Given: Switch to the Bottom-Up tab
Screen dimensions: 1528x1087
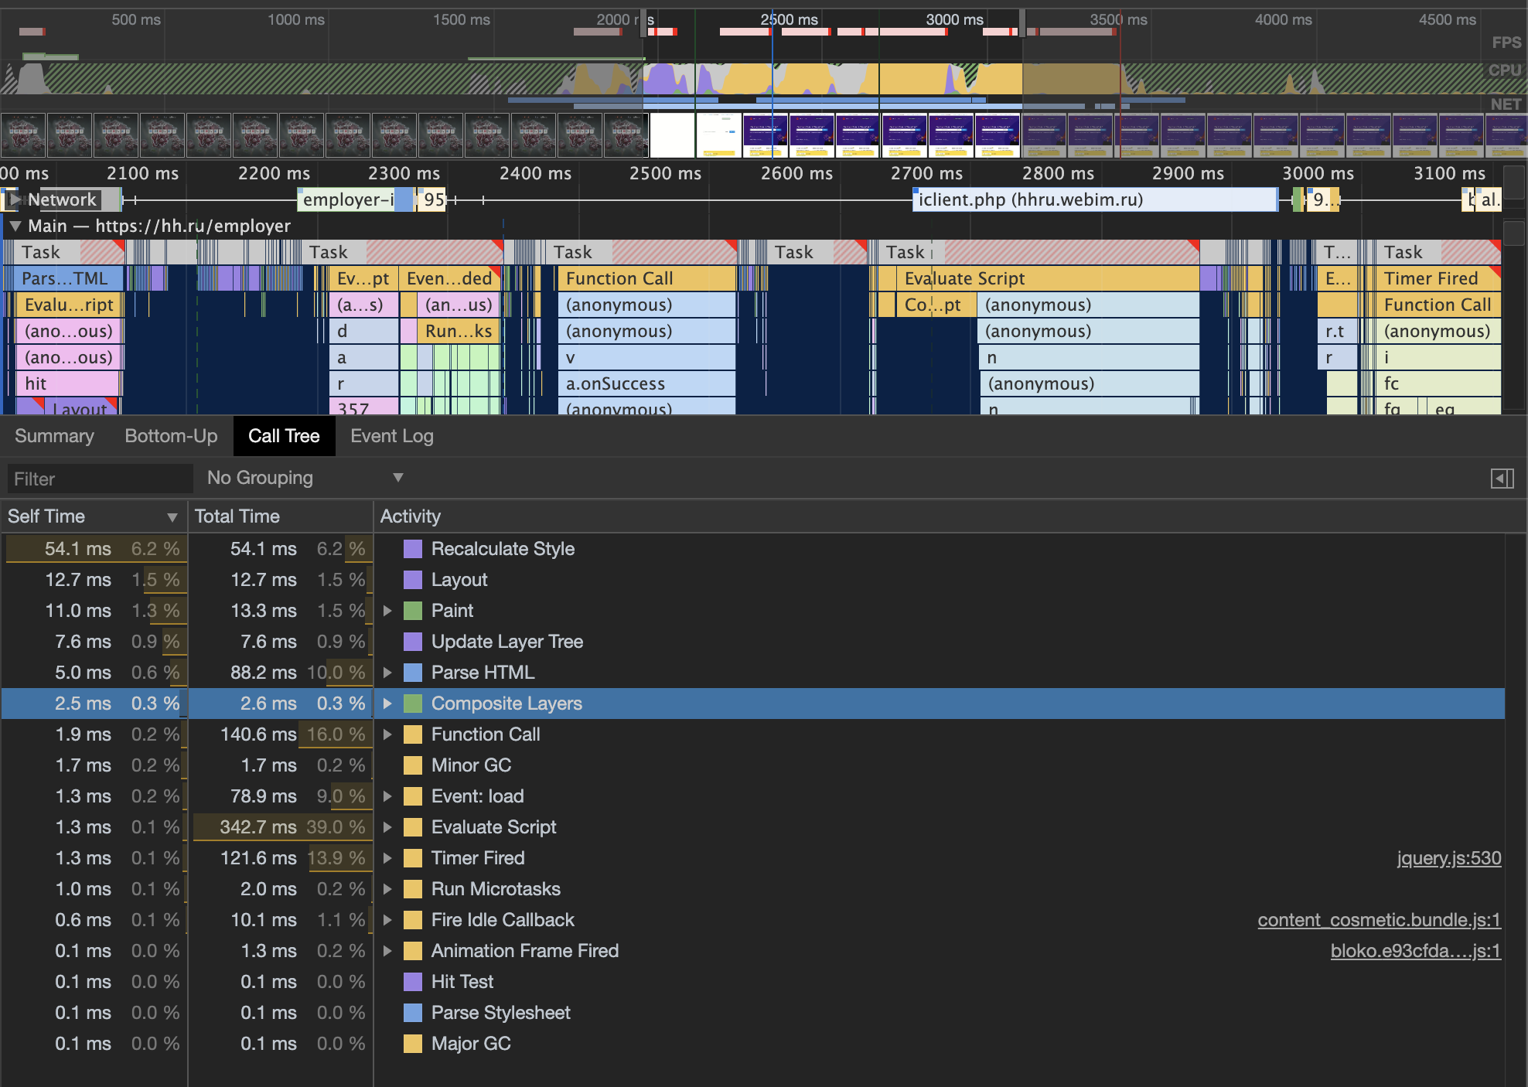Looking at the screenshot, I should click(171, 436).
